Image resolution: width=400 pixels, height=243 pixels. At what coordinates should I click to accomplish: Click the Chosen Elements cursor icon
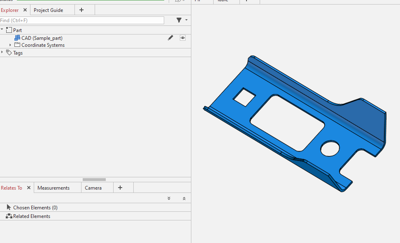click(9, 207)
